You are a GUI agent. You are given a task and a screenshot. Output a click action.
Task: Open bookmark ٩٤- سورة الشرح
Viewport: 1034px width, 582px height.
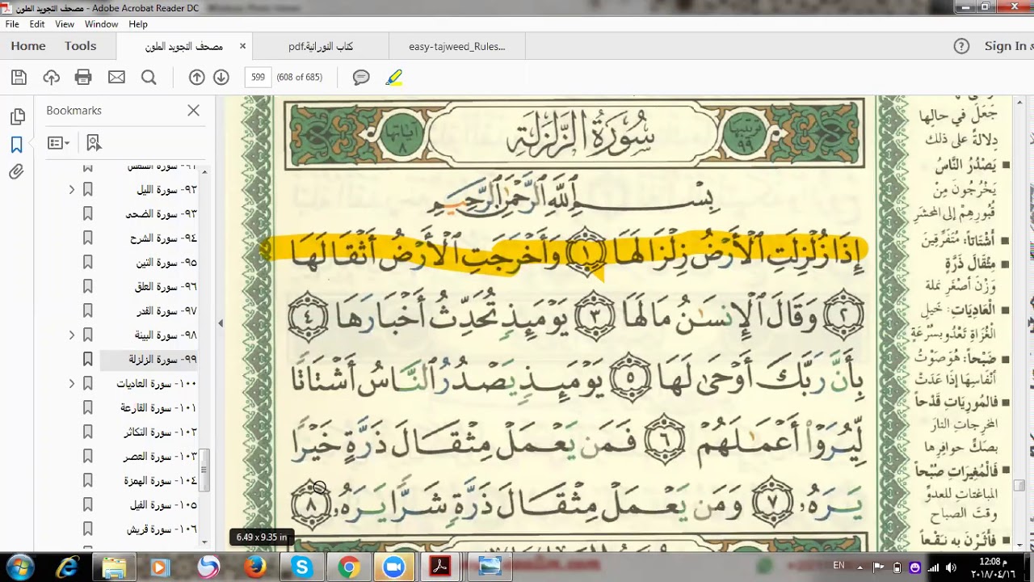click(163, 238)
